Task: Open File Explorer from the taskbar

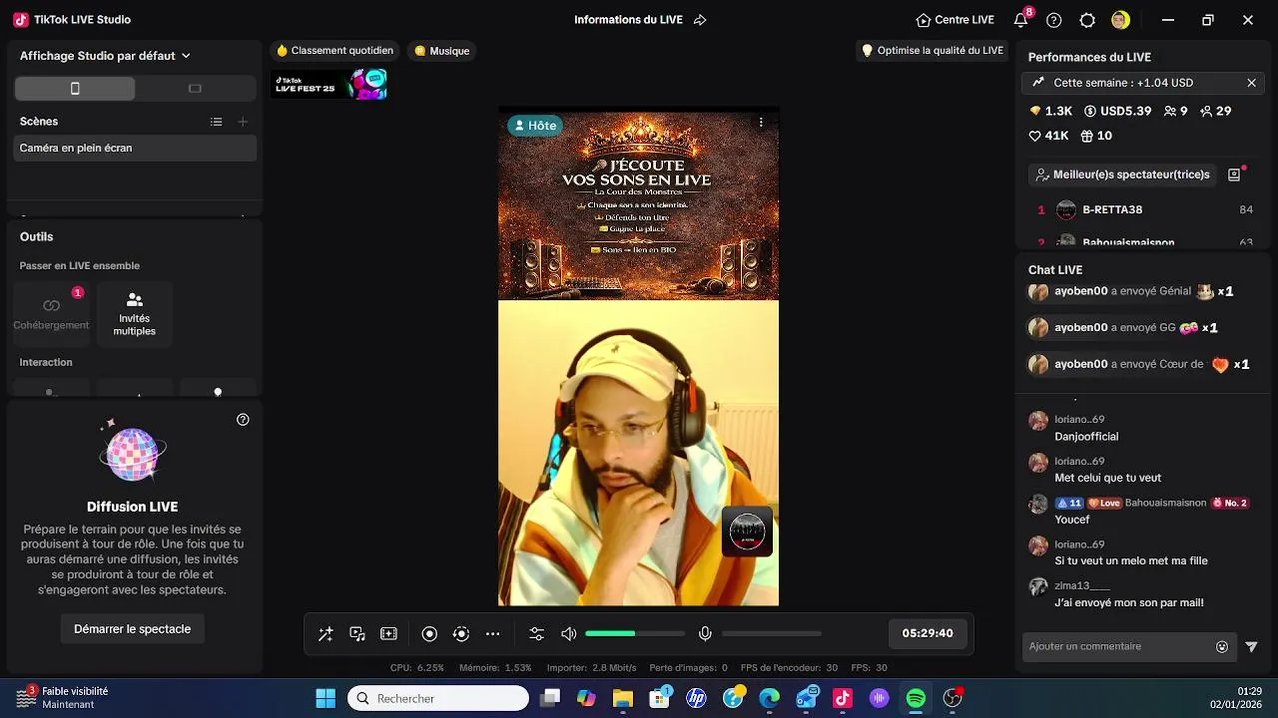Action: (x=623, y=698)
